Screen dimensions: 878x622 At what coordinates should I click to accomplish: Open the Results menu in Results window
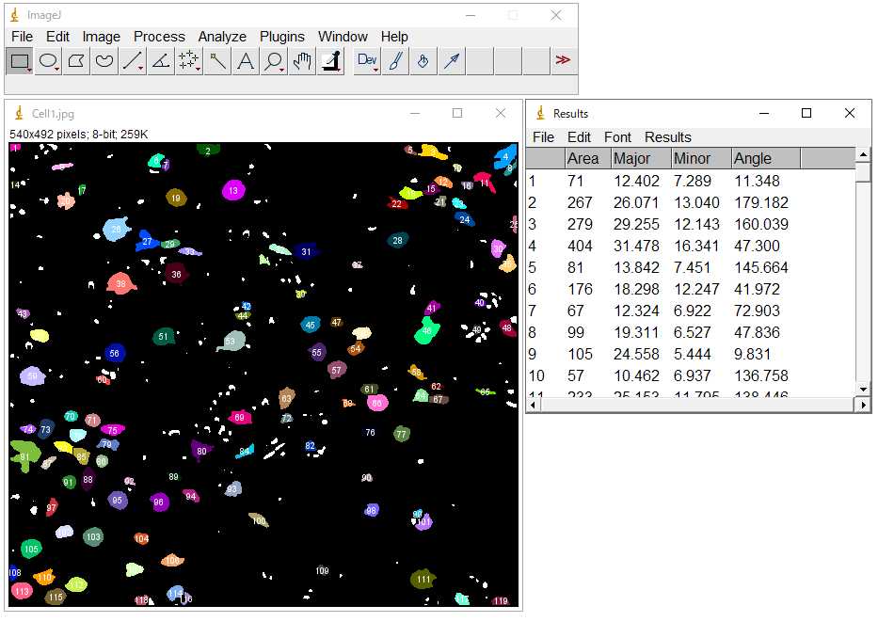[x=667, y=137]
